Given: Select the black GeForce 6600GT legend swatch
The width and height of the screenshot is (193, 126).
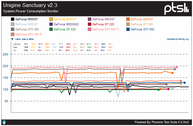Looking at the screenshot, I should (x=12, y=19).
